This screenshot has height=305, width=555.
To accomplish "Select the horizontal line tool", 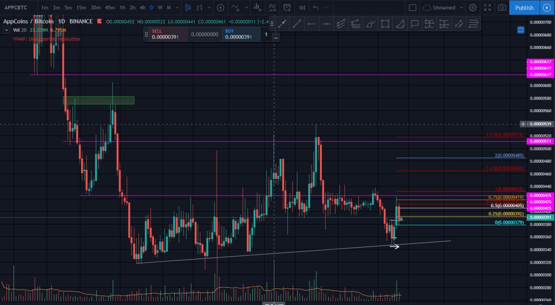I will pyautogui.click(x=326, y=24).
